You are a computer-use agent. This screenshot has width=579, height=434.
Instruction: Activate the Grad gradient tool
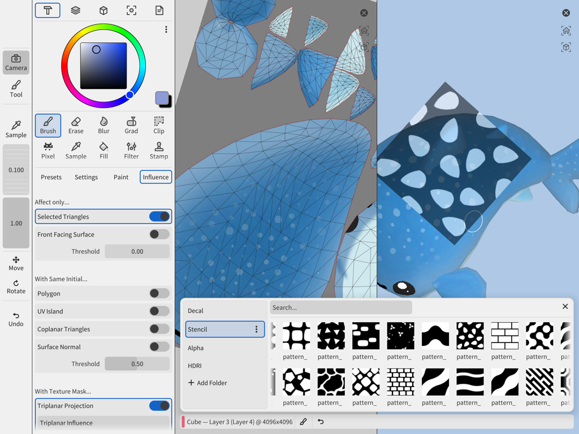[131, 125]
